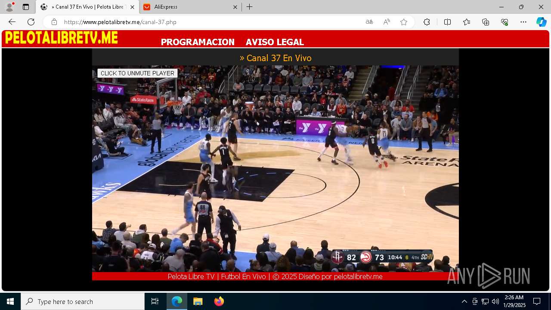Viewport: 551px width, 310px height.
Task: Switch to Canal 37 En Vivo tab
Action: pyautogui.click(x=87, y=7)
